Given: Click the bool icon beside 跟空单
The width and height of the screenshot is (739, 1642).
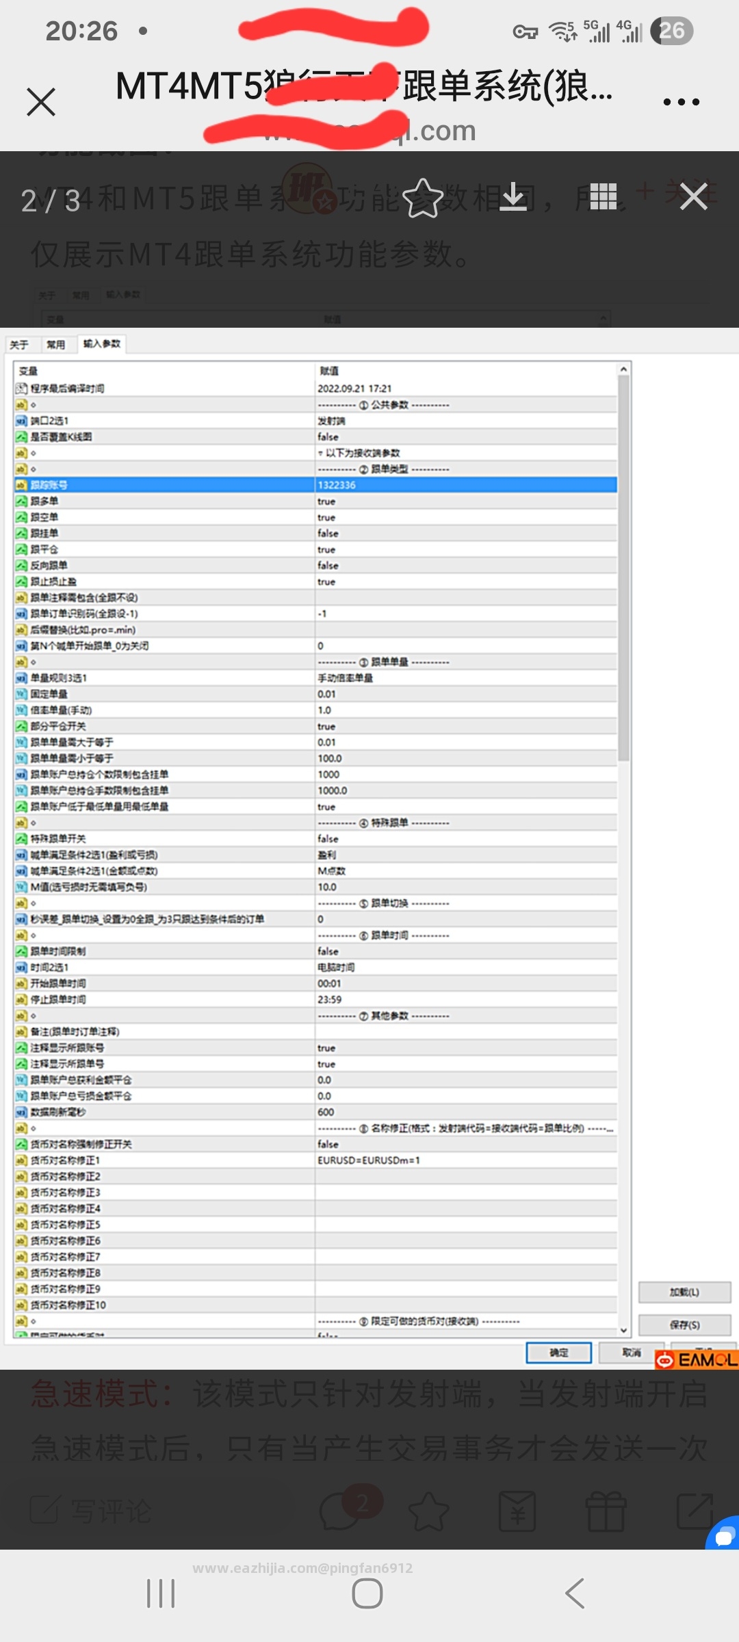Looking at the screenshot, I should pyautogui.click(x=21, y=517).
